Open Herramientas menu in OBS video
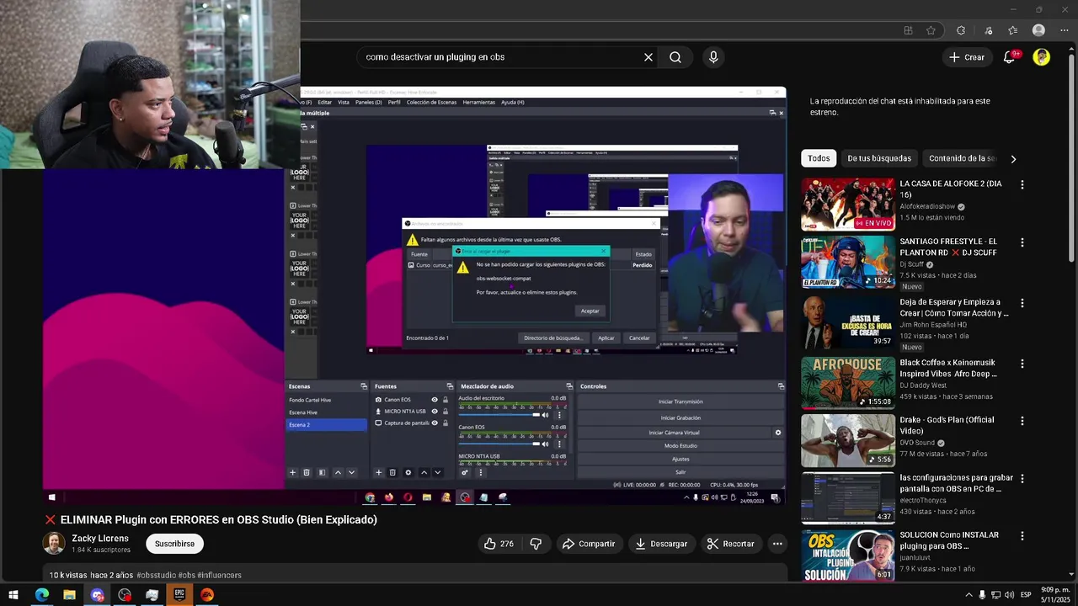The image size is (1078, 606). point(479,103)
